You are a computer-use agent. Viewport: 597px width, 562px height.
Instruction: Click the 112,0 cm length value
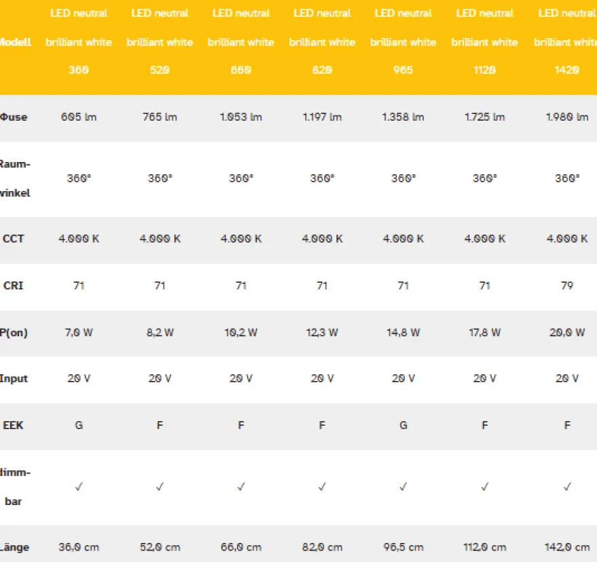point(484,548)
